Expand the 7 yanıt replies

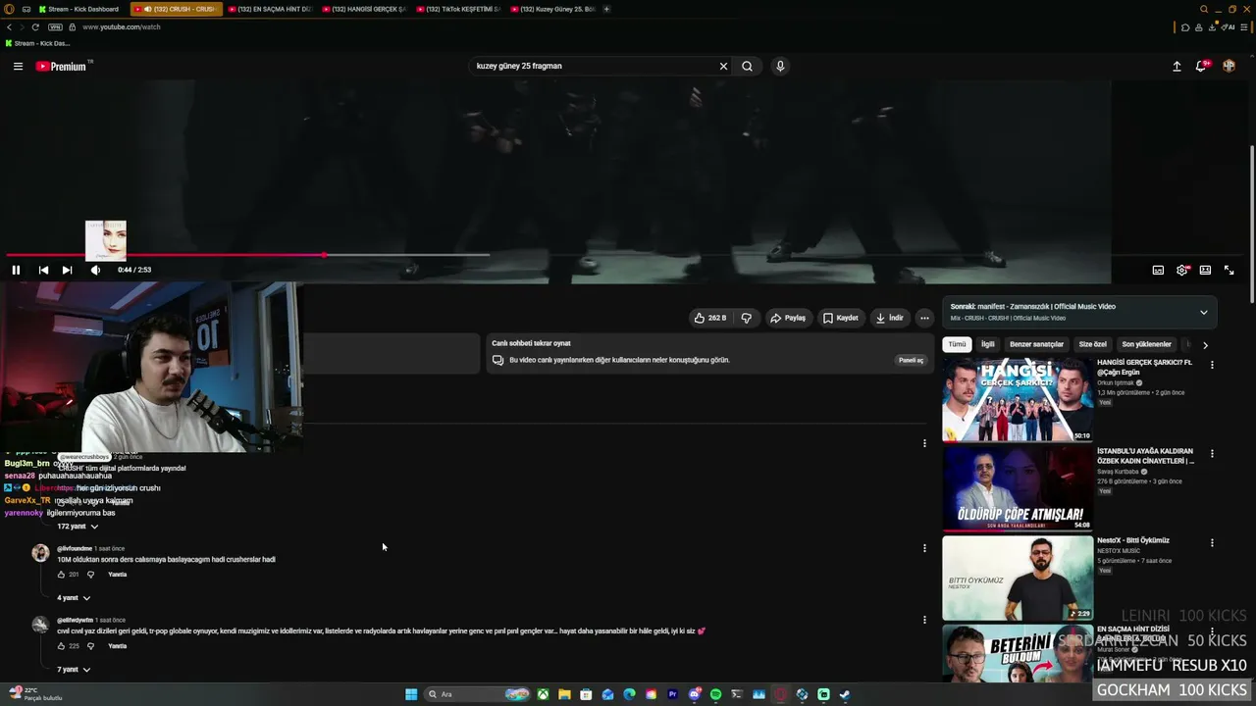click(x=74, y=670)
